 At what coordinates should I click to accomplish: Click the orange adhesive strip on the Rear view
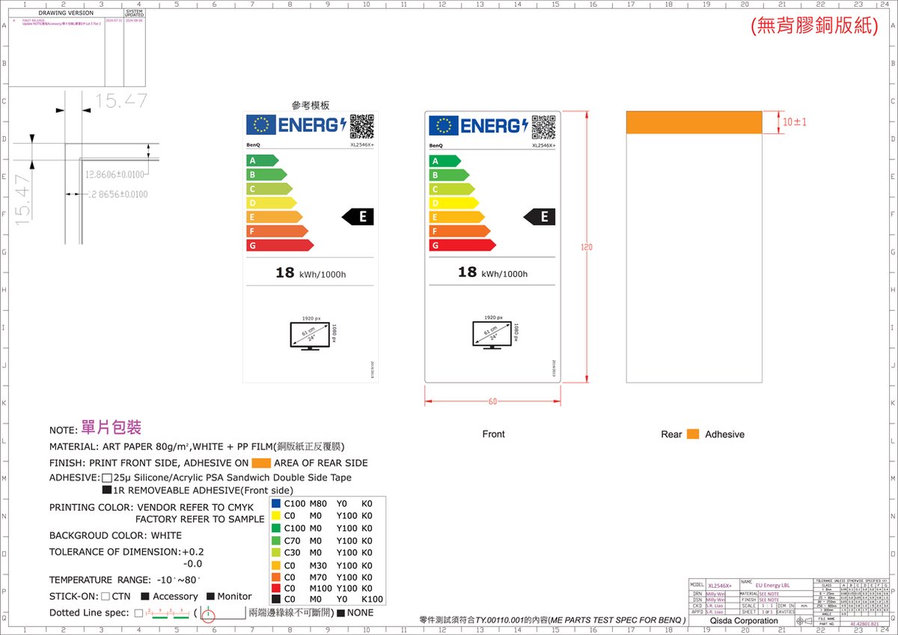tap(693, 123)
